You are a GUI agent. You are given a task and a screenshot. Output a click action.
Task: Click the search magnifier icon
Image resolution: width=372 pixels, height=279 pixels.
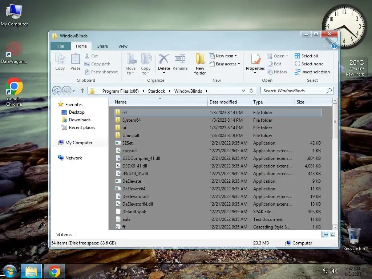(x=329, y=90)
